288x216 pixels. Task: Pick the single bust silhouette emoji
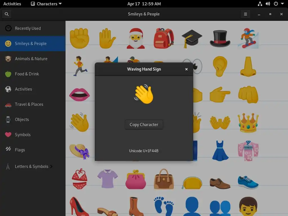coord(192,206)
